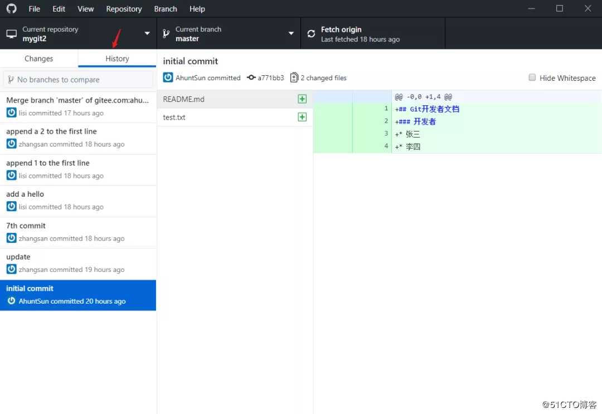This screenshot has height=414, width=602.
Task: Click avatar on the Merge branch commit
Action: point(12,113)
